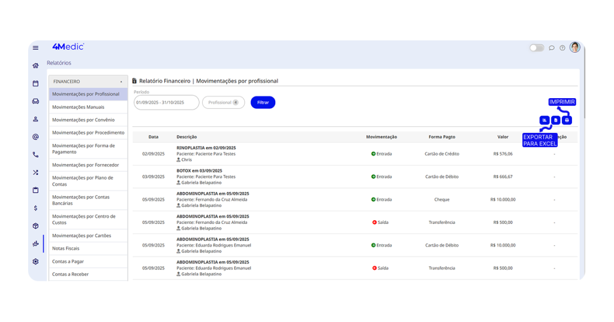
Task: Click the Filtrar button
Action: pos(263,102)
